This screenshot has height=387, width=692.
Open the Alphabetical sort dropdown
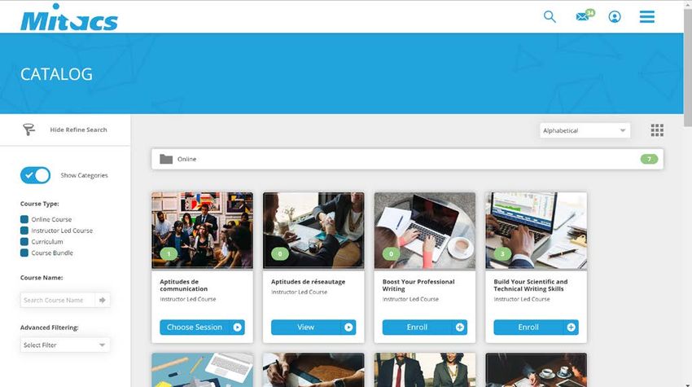tap(585, 130)
